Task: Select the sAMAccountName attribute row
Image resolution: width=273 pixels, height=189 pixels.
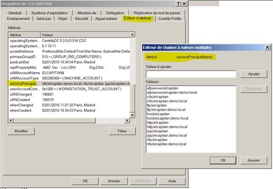Action: pyautogui.click(x=69, y=73)
